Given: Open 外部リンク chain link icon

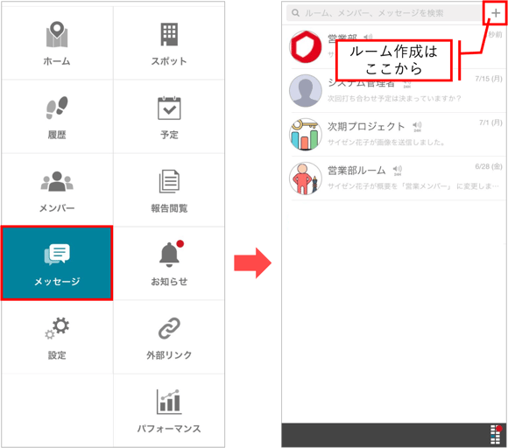Looking at the screenshot, I should pos(169,328).
